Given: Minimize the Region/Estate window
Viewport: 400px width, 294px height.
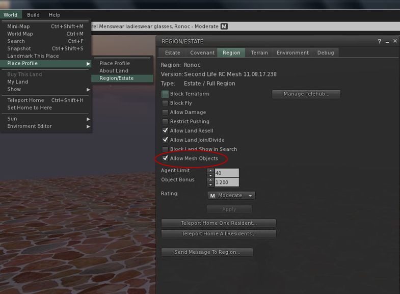Looking at the screenshot, I should pyautogui.click(x=387, y=42).
